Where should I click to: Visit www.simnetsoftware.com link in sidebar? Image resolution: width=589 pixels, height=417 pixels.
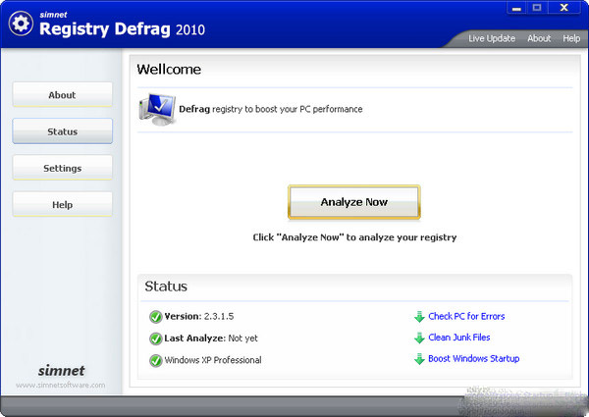tap(61, 385)
